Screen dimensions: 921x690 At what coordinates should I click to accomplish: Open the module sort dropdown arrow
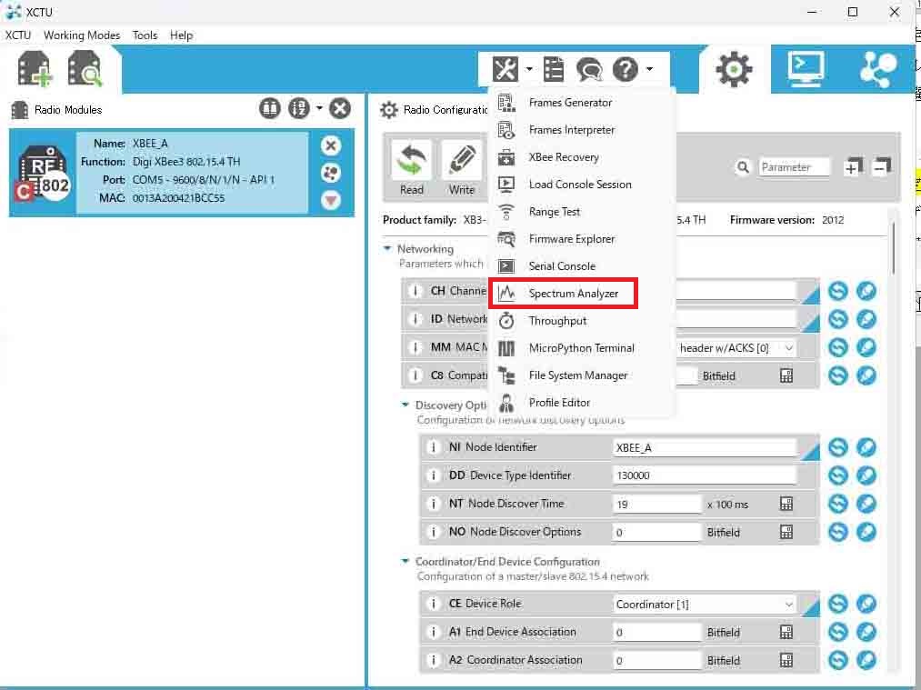coord(319,108)
